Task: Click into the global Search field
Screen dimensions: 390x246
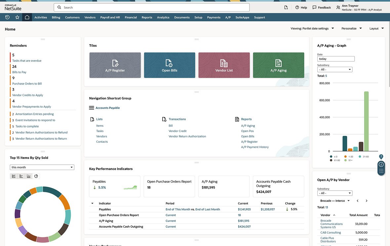Action: coord(151,7)
